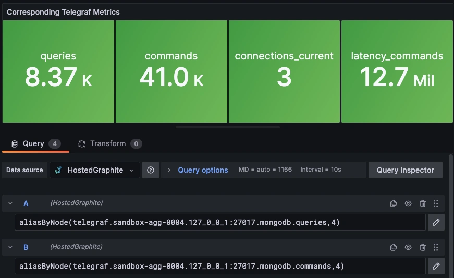
Task: Toggle visibility of query B
Action: (x=408, y=247)
